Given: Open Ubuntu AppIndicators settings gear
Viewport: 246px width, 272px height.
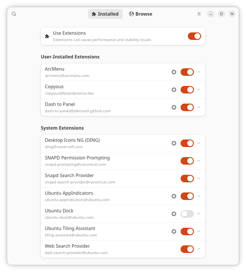Looking at the screenshot, I should tap(174, 196).
